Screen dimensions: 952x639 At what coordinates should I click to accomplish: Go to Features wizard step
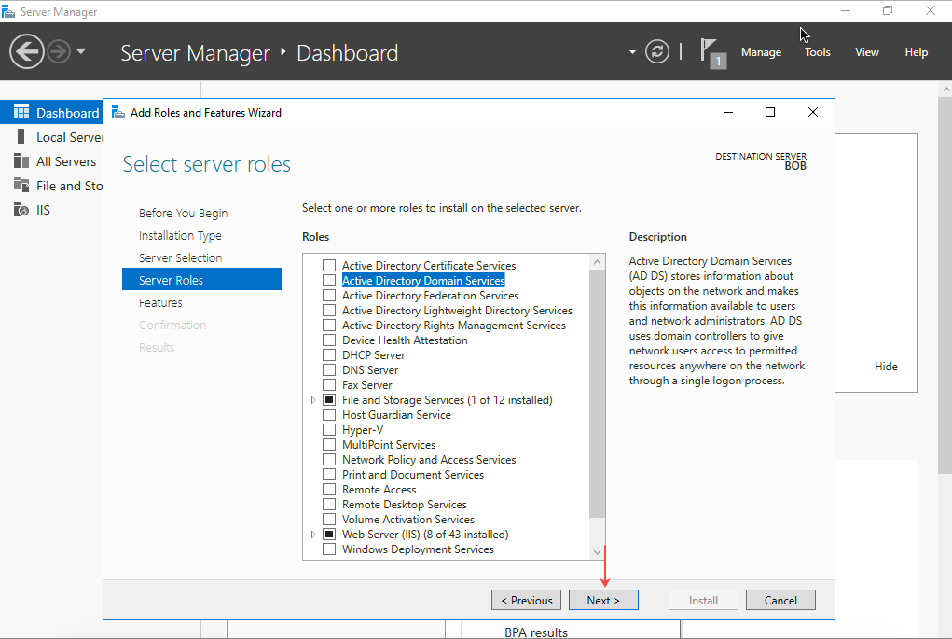[x=160, y=302]
